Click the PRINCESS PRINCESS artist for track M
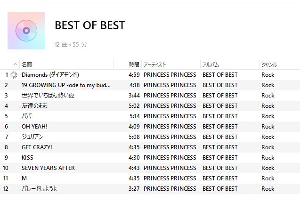This screenshot has width=300, height=202. [x=170, y=178]
